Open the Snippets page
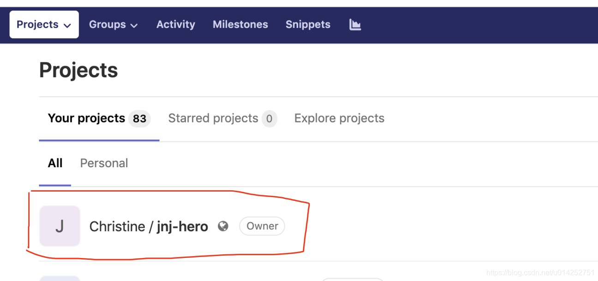The image size is (598, 281). 308,24
